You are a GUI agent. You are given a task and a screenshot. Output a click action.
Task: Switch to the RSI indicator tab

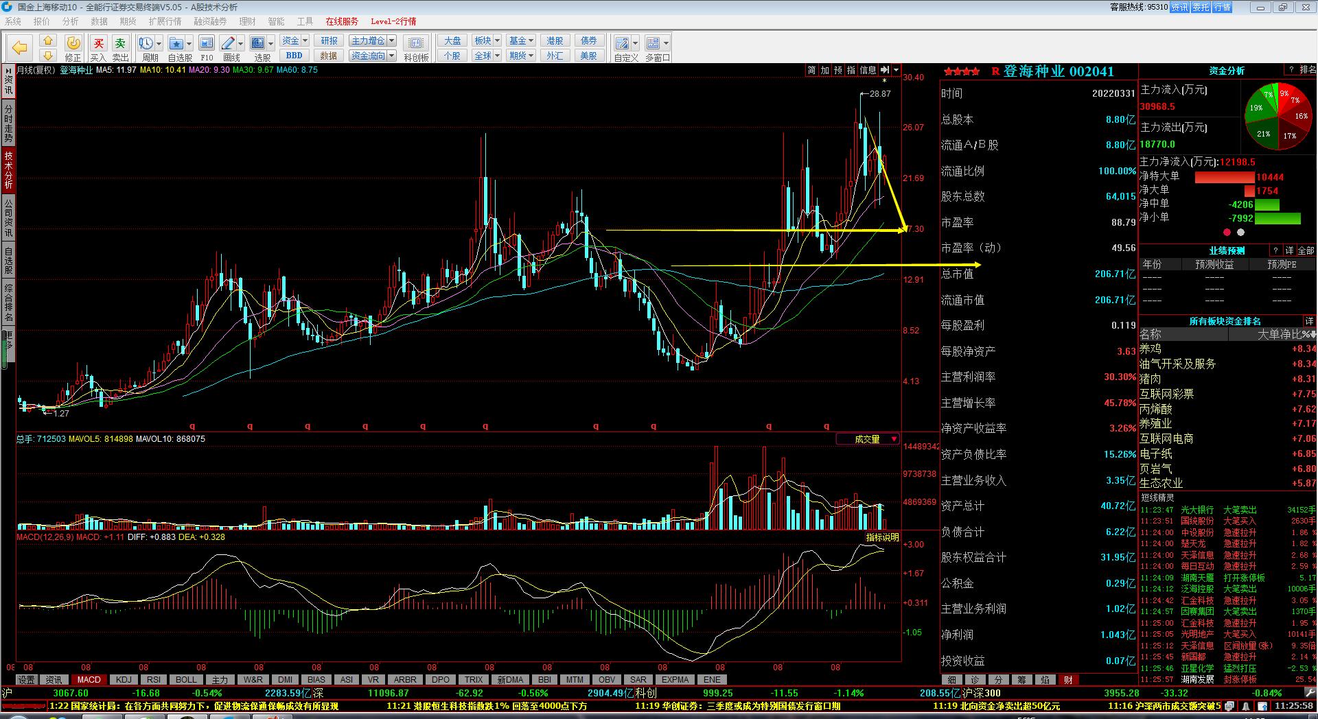(154, 680)
